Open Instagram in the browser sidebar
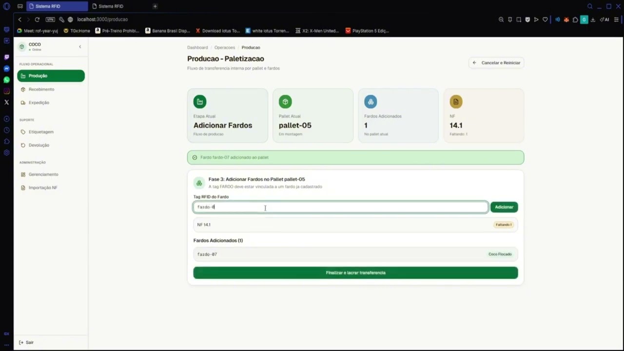This screenshot has height=351, width=624. click(6, 91)
